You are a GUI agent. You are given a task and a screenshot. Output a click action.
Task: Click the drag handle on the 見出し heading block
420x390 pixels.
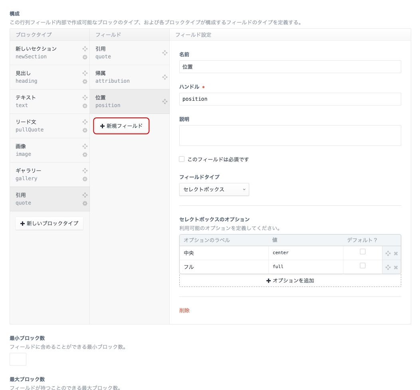click(85, 73)
